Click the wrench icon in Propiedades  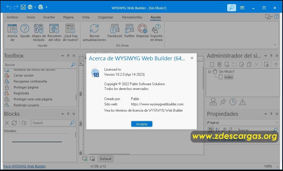pyautogui.click(x=224, y=130)
